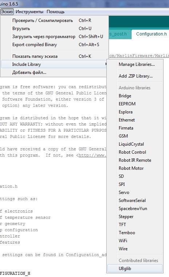This screenshot has width=169, height=277.
Task: Include the EEPROM library
Action: click(x=127, y=104)
